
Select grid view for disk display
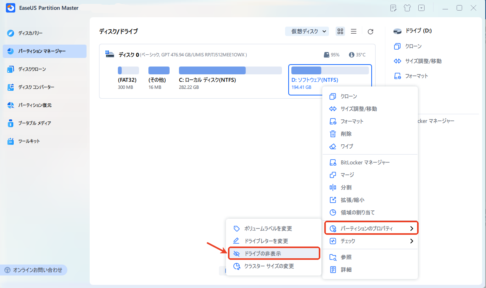click(x=340, y=31)
